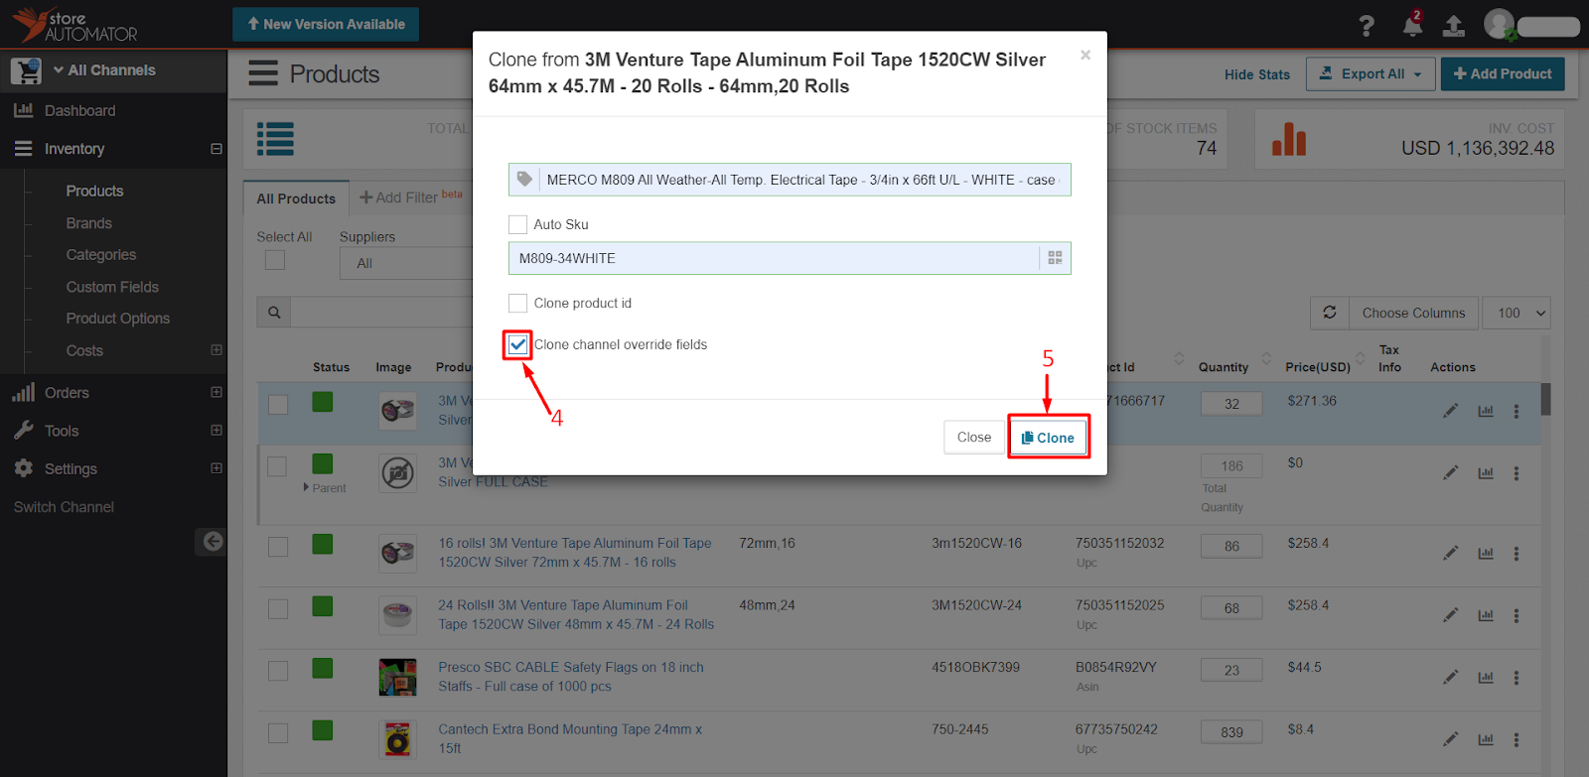Screen dimensions: 1589x777
Task: Edit the first 3M Venture Tape row
Action: pos(1451,411)
